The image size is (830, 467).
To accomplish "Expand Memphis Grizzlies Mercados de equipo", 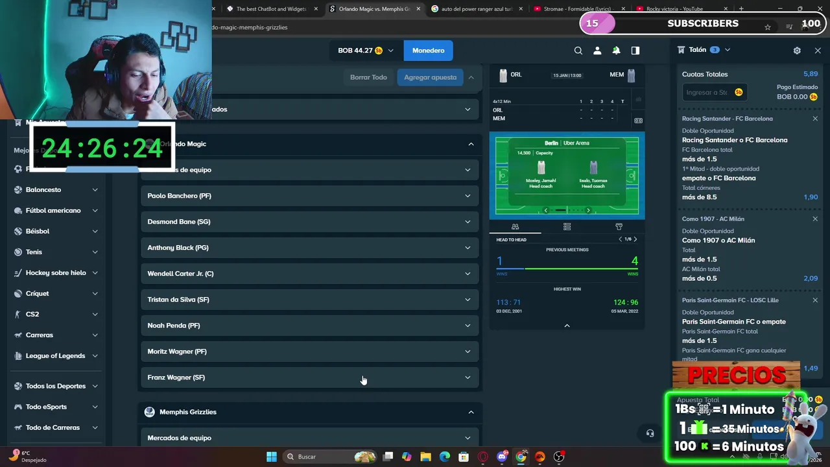I will (x=310, y=438).
